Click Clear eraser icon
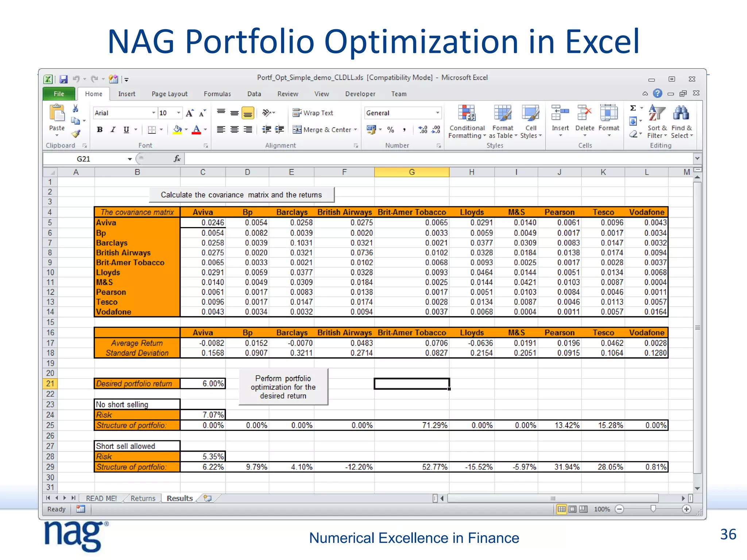Viewport: 747px width, 560px height. [634, 134]
